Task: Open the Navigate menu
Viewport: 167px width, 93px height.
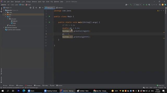Action: pyautogui.click(x=17, y=2)
